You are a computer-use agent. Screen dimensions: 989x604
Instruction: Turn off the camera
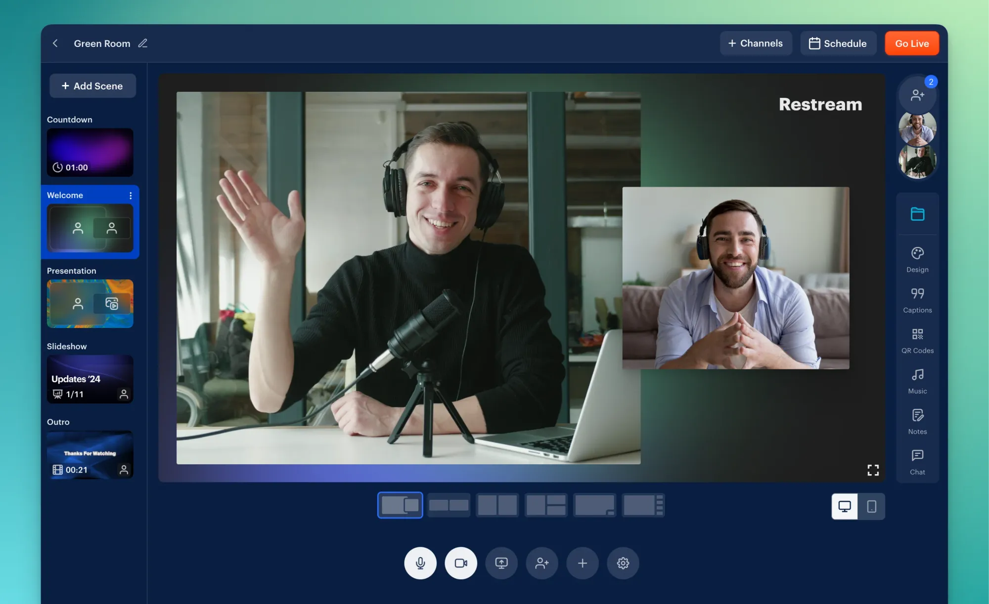[461, 563]
